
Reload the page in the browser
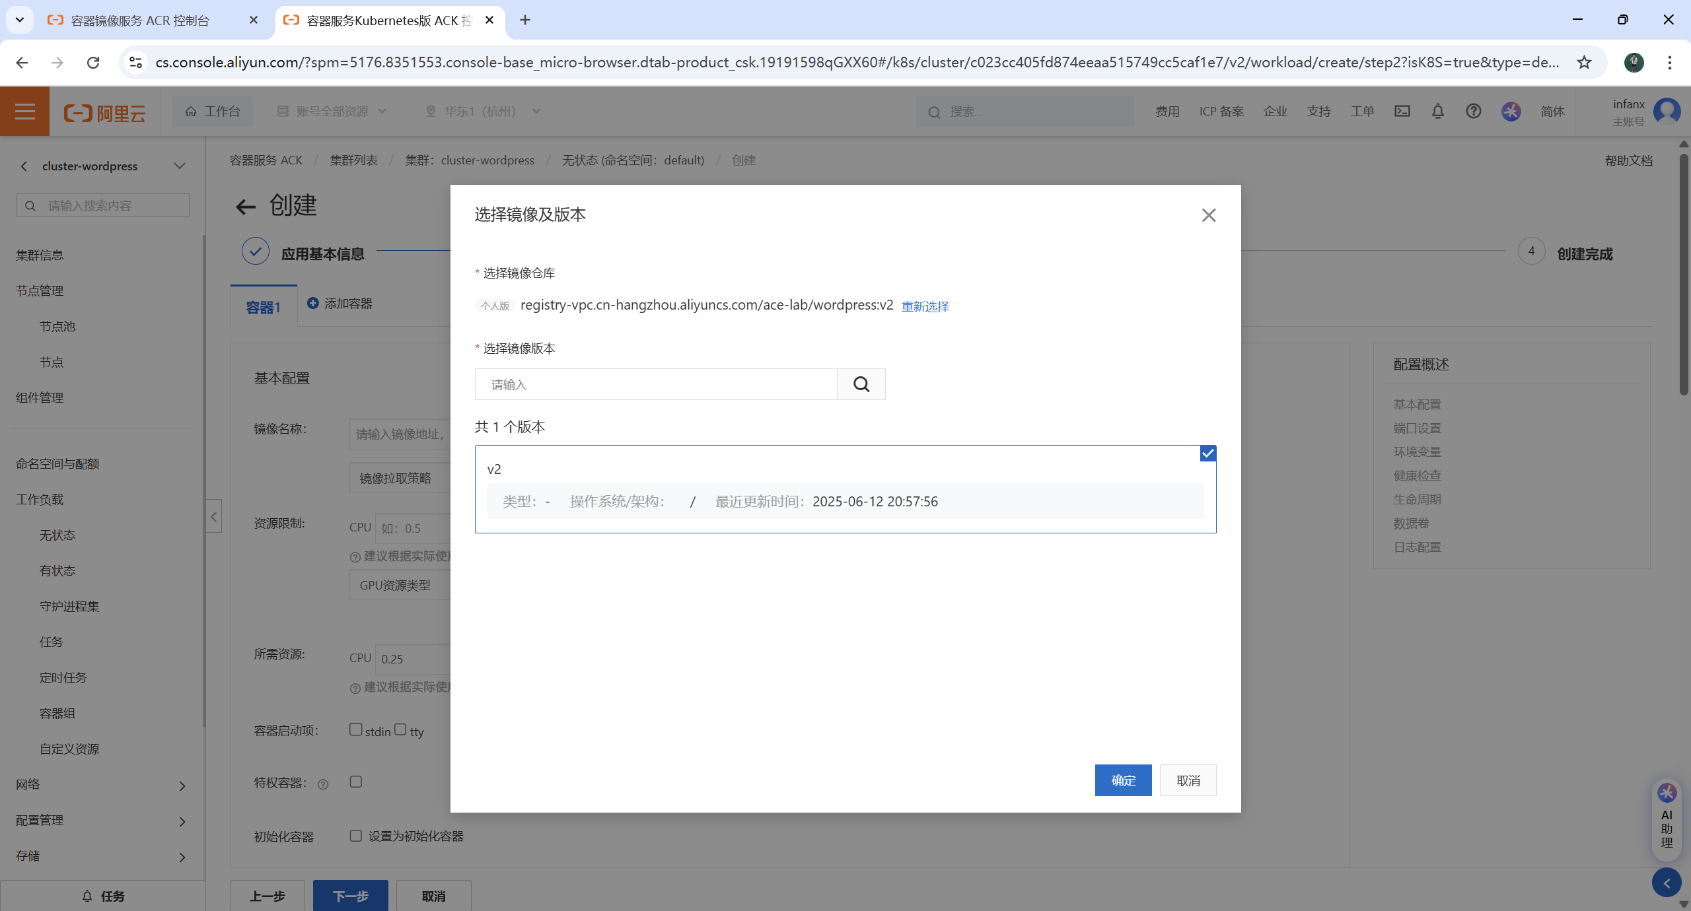coord(93,62)
